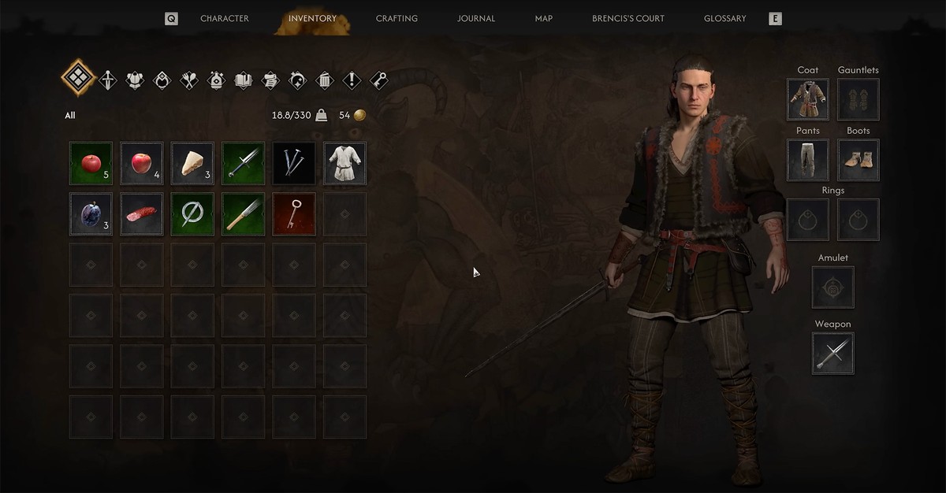Viewport: 946px width, 493px height.
Task: Filter inventory by armor chestplate icon
Action: 135,80
